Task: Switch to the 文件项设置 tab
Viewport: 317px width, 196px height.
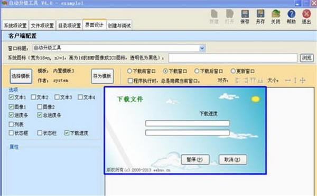Action: [x=42, y=25]
